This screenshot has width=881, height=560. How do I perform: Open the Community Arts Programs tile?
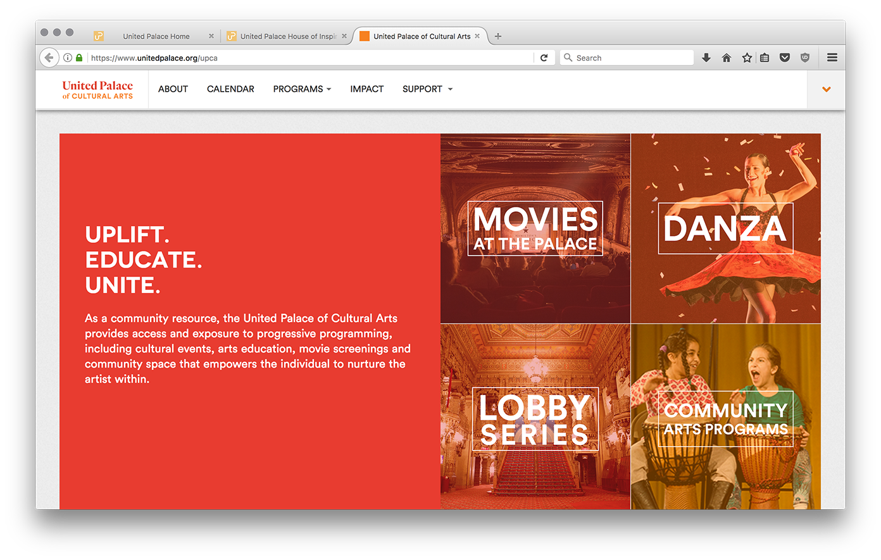tap(725, 418)
